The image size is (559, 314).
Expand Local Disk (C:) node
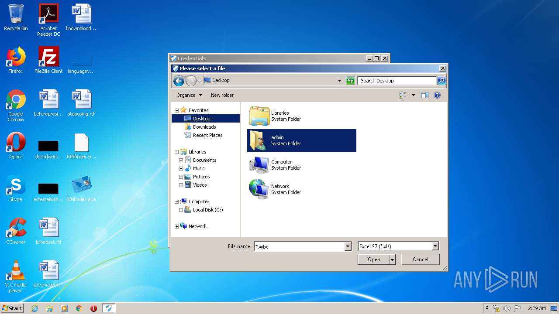(x=181, y=210)
